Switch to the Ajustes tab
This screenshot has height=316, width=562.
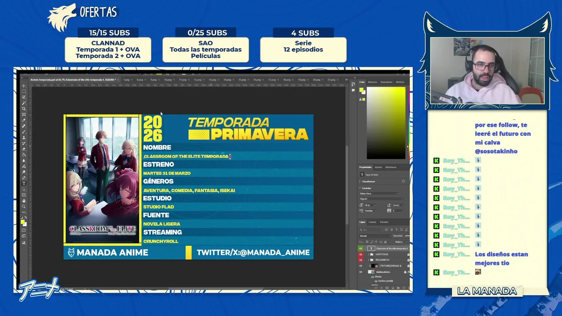378,167
